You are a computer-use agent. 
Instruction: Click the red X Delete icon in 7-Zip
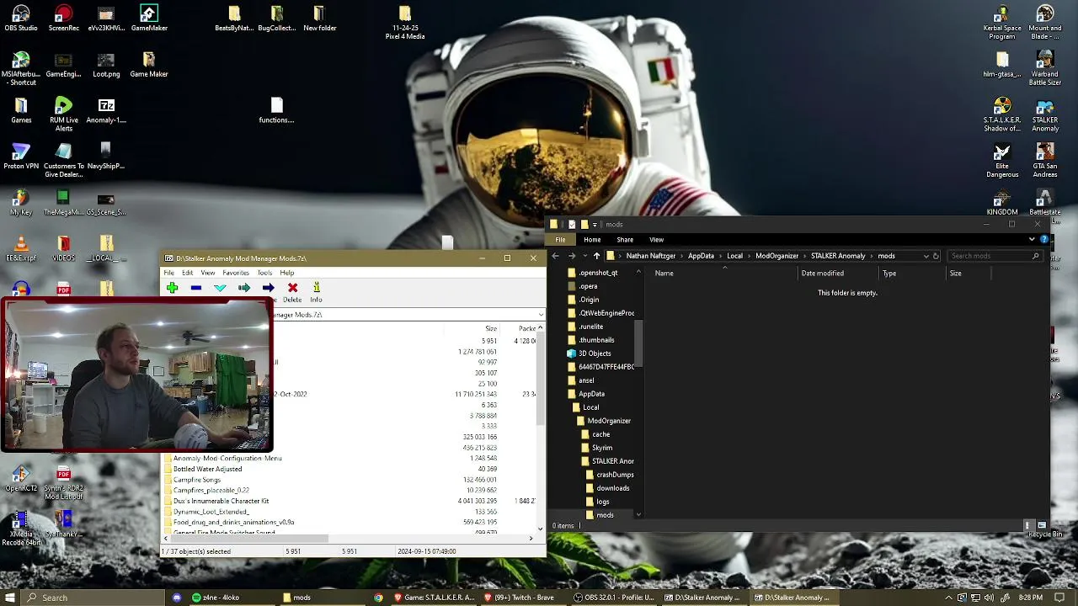coord(292,288)
